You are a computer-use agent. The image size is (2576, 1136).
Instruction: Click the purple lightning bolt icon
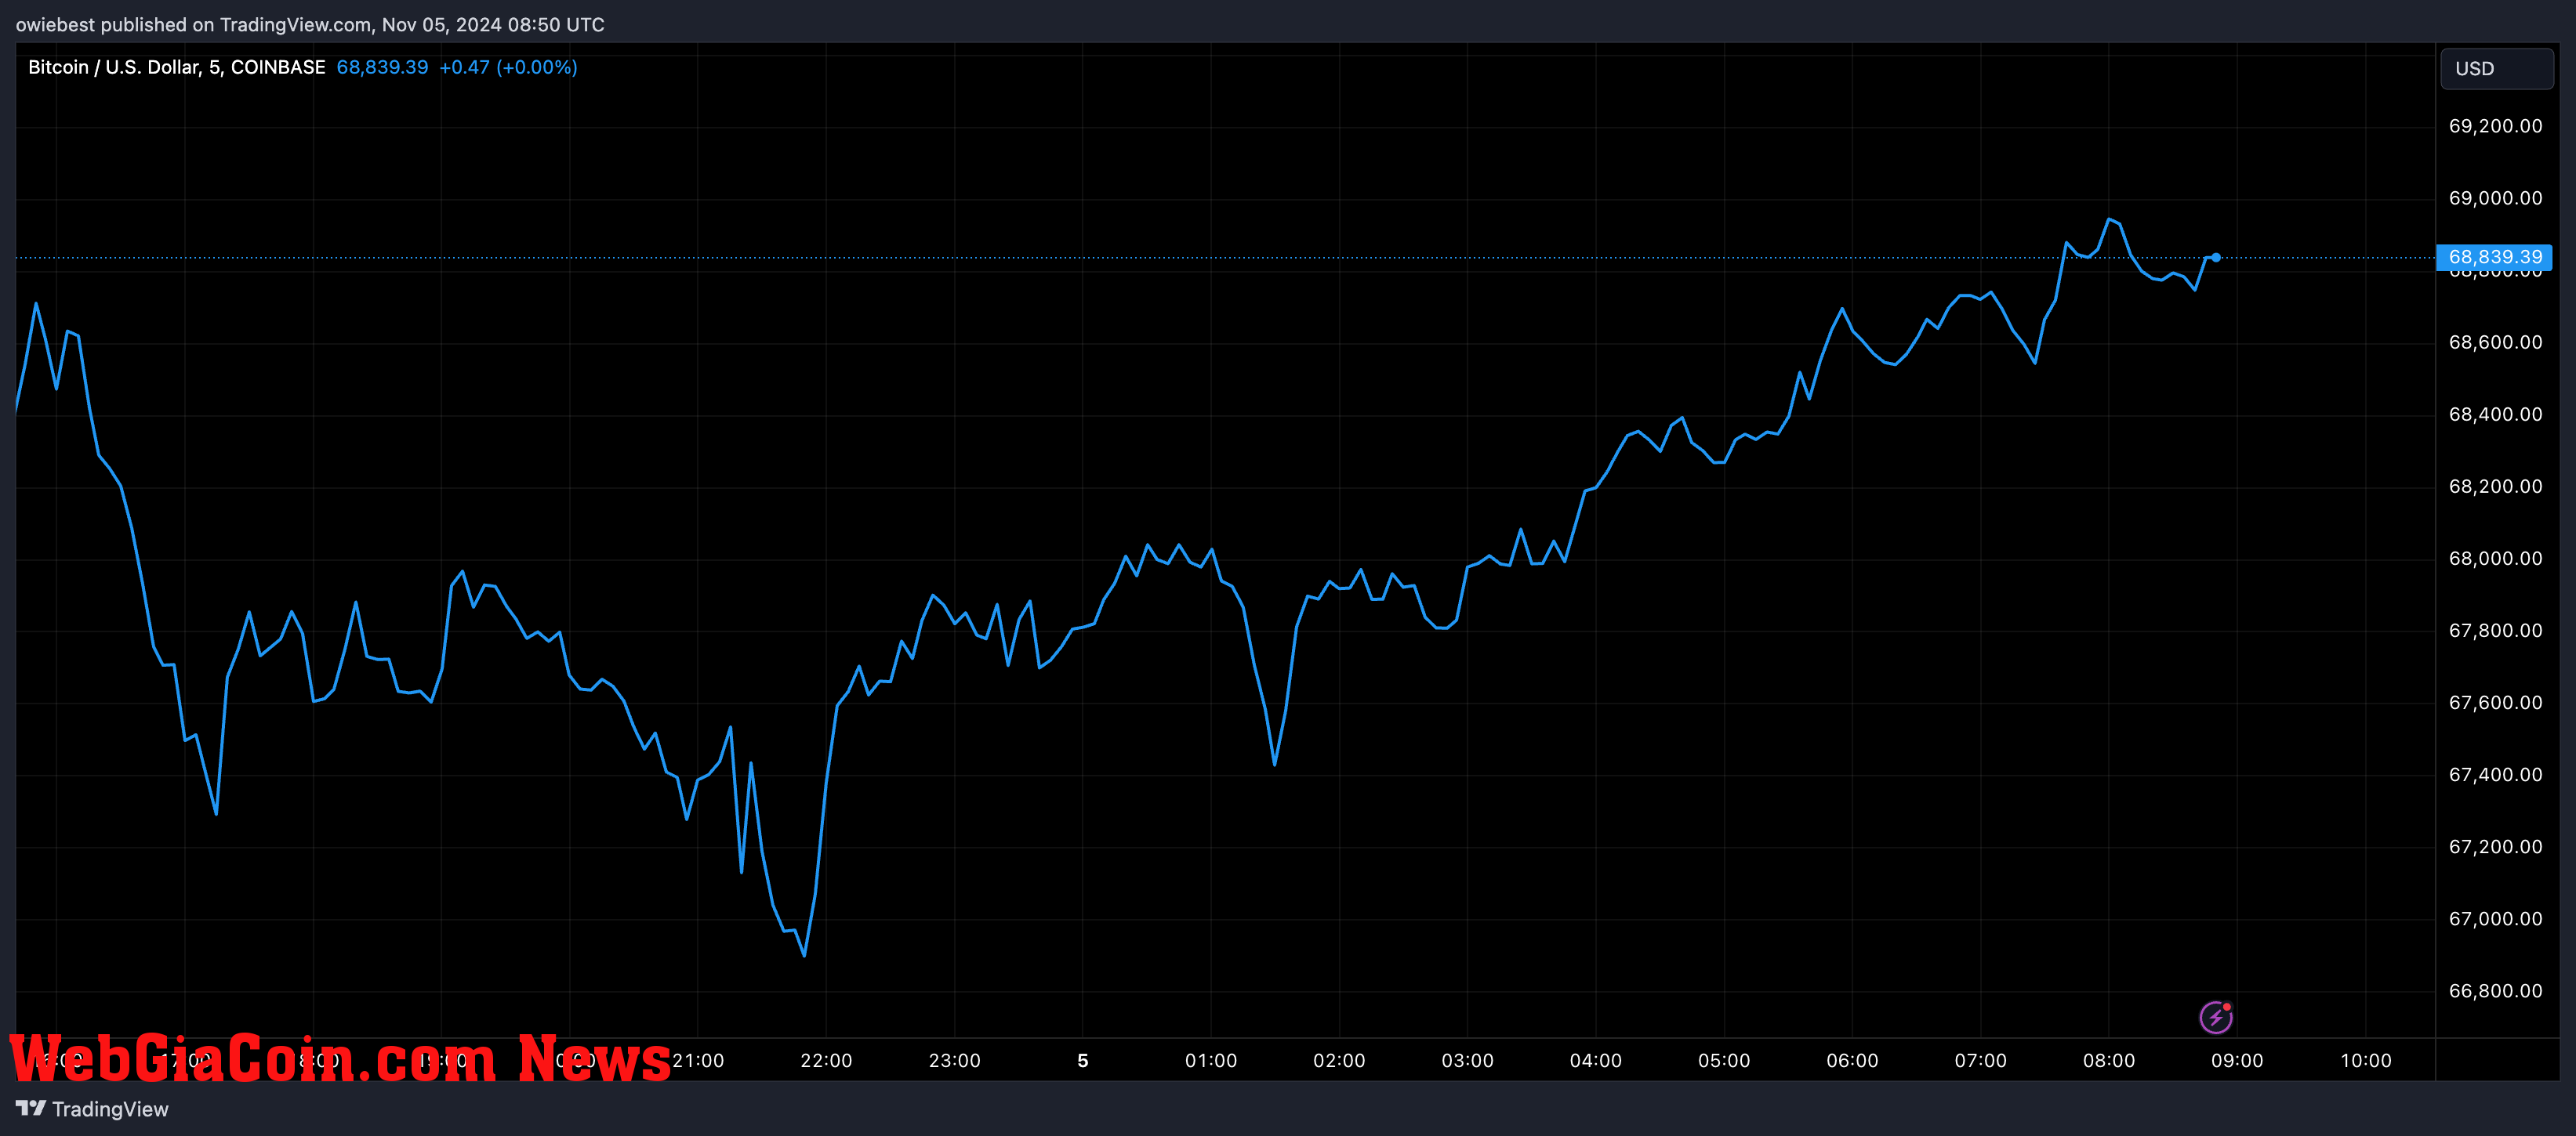[x=2216, y=1017]
